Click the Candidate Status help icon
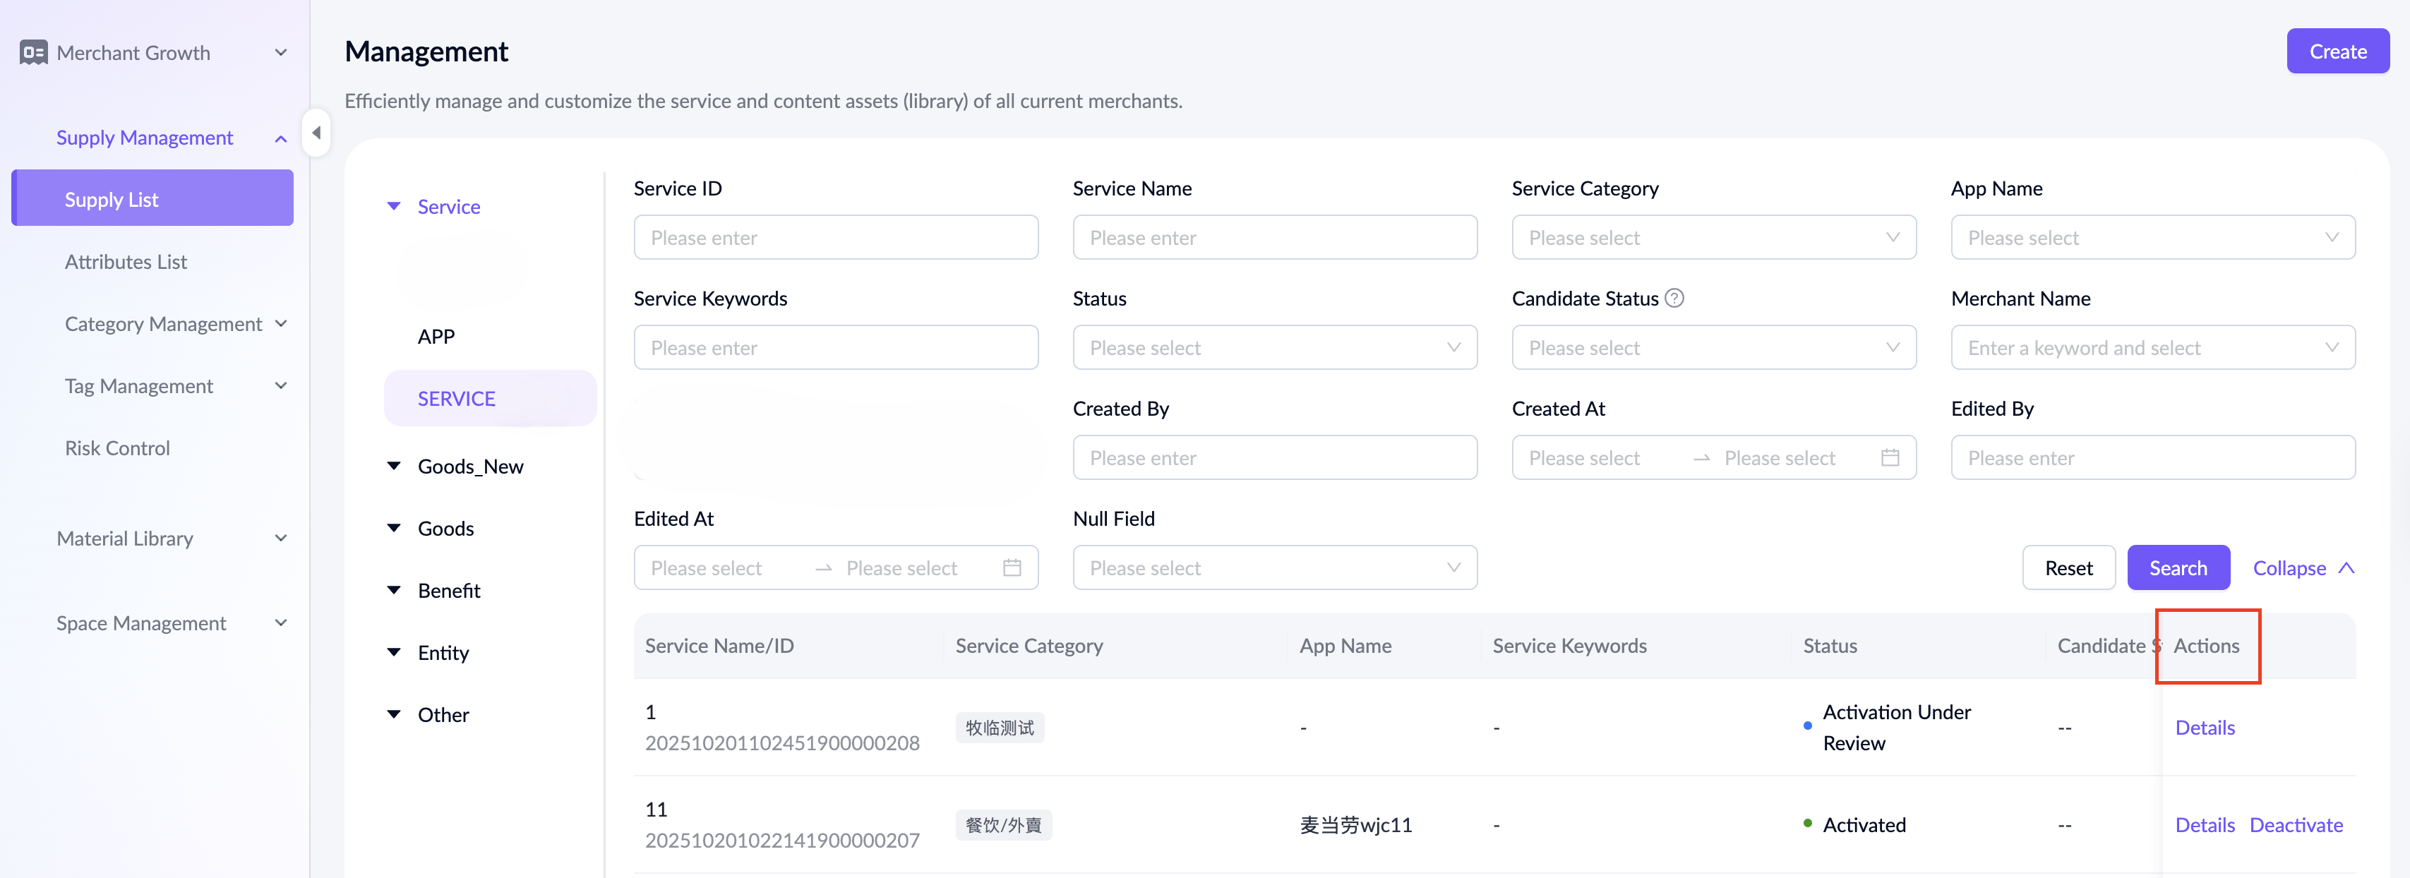The image size is (2410, 878). (1674, 299)
